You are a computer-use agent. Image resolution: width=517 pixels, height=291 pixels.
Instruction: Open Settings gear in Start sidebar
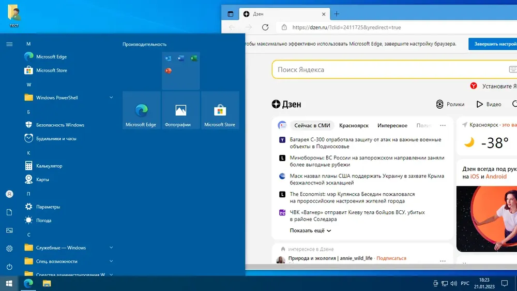(9, 249)
